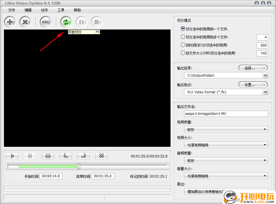Stop the splitting process
276x204 pixels.
click(97, 22)
